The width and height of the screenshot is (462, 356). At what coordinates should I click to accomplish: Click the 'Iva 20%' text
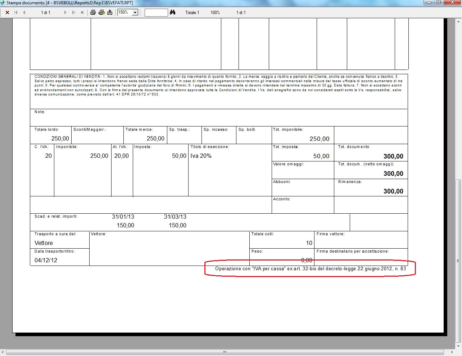point(201,156)
